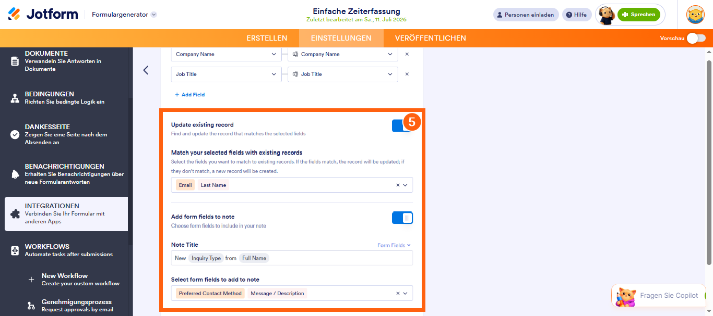Click the Last Name match tag
713x316 pixels.
(x=213, y=185)
